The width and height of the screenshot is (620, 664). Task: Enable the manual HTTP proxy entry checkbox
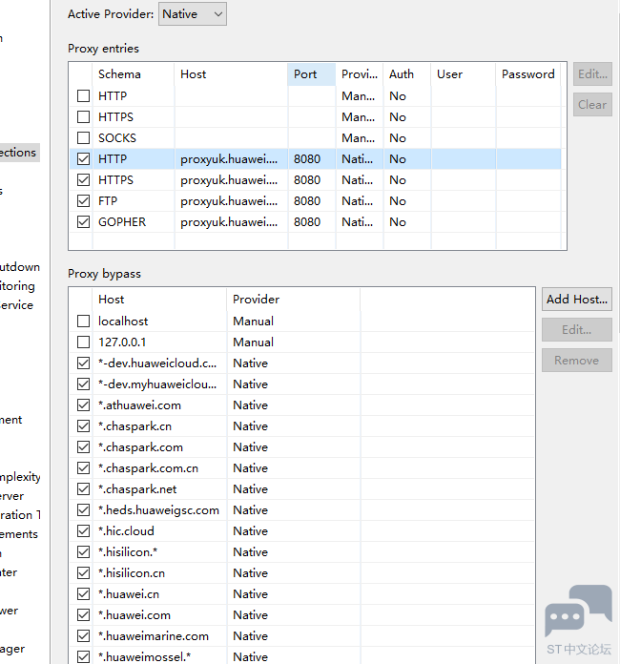point(83,96)
